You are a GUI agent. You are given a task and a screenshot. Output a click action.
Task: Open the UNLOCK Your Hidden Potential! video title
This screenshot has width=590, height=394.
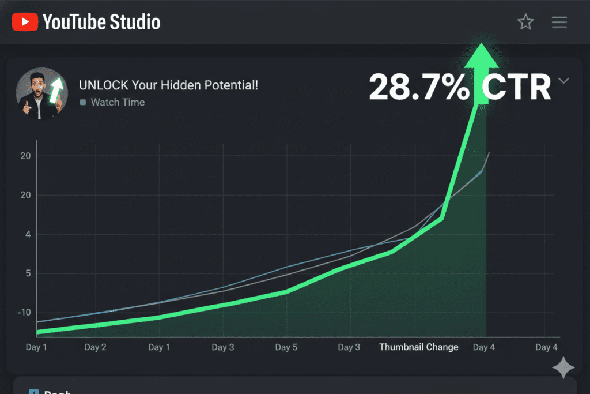(168, 85)
